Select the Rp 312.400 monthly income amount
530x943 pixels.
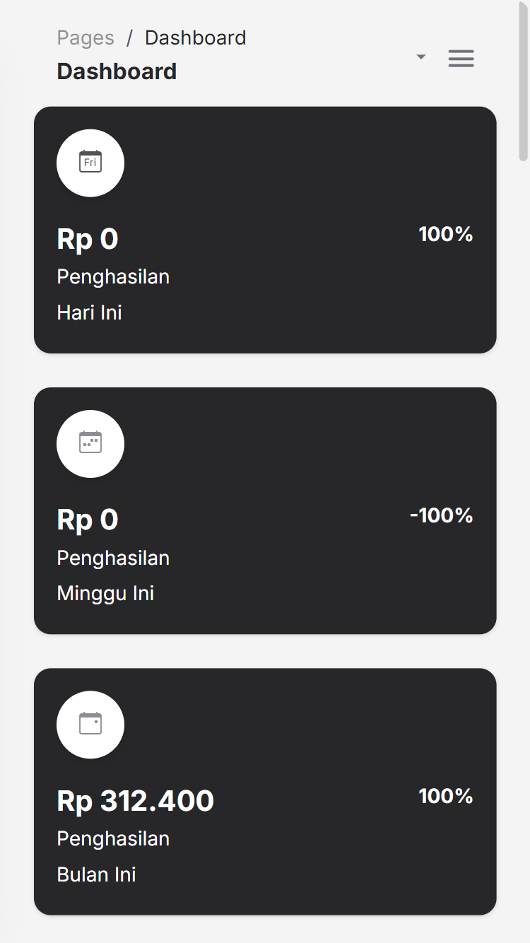(135, 801)
